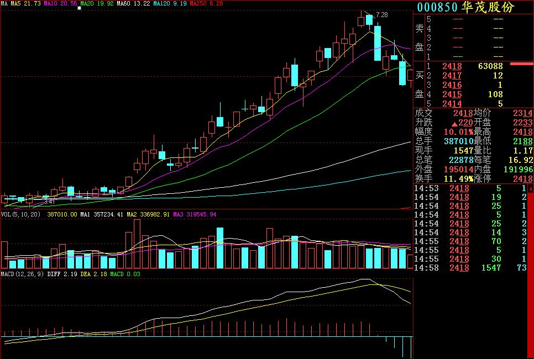Click the 换手 turnover 11.49%
Viewport: 534px width, 359px height.
458,178
